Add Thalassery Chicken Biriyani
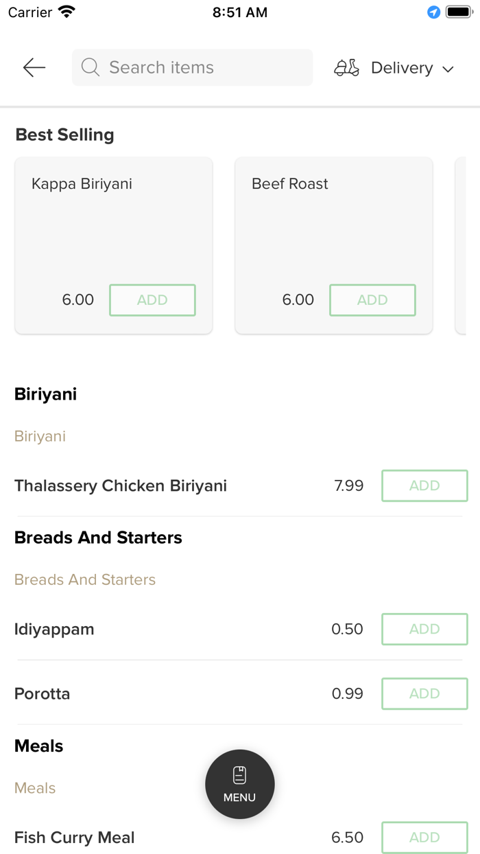 (424, 485)
